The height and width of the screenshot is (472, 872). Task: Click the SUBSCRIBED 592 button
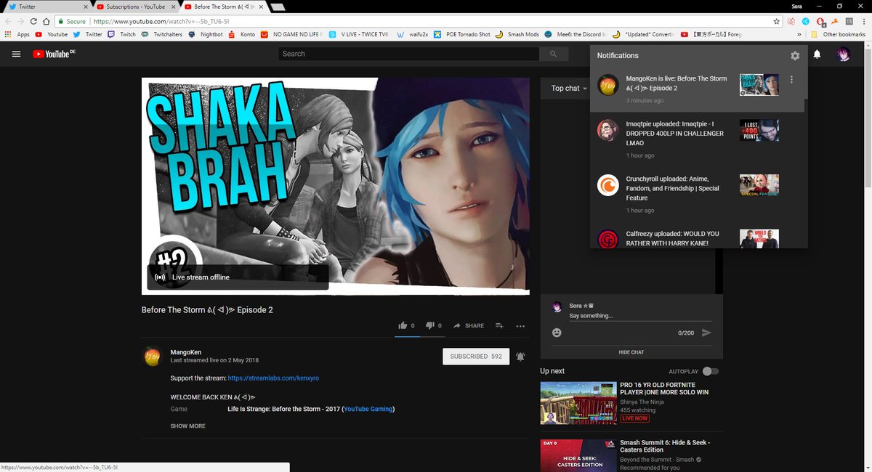point(476,357)
